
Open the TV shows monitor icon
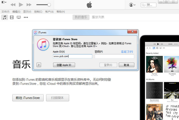[19, 17]
